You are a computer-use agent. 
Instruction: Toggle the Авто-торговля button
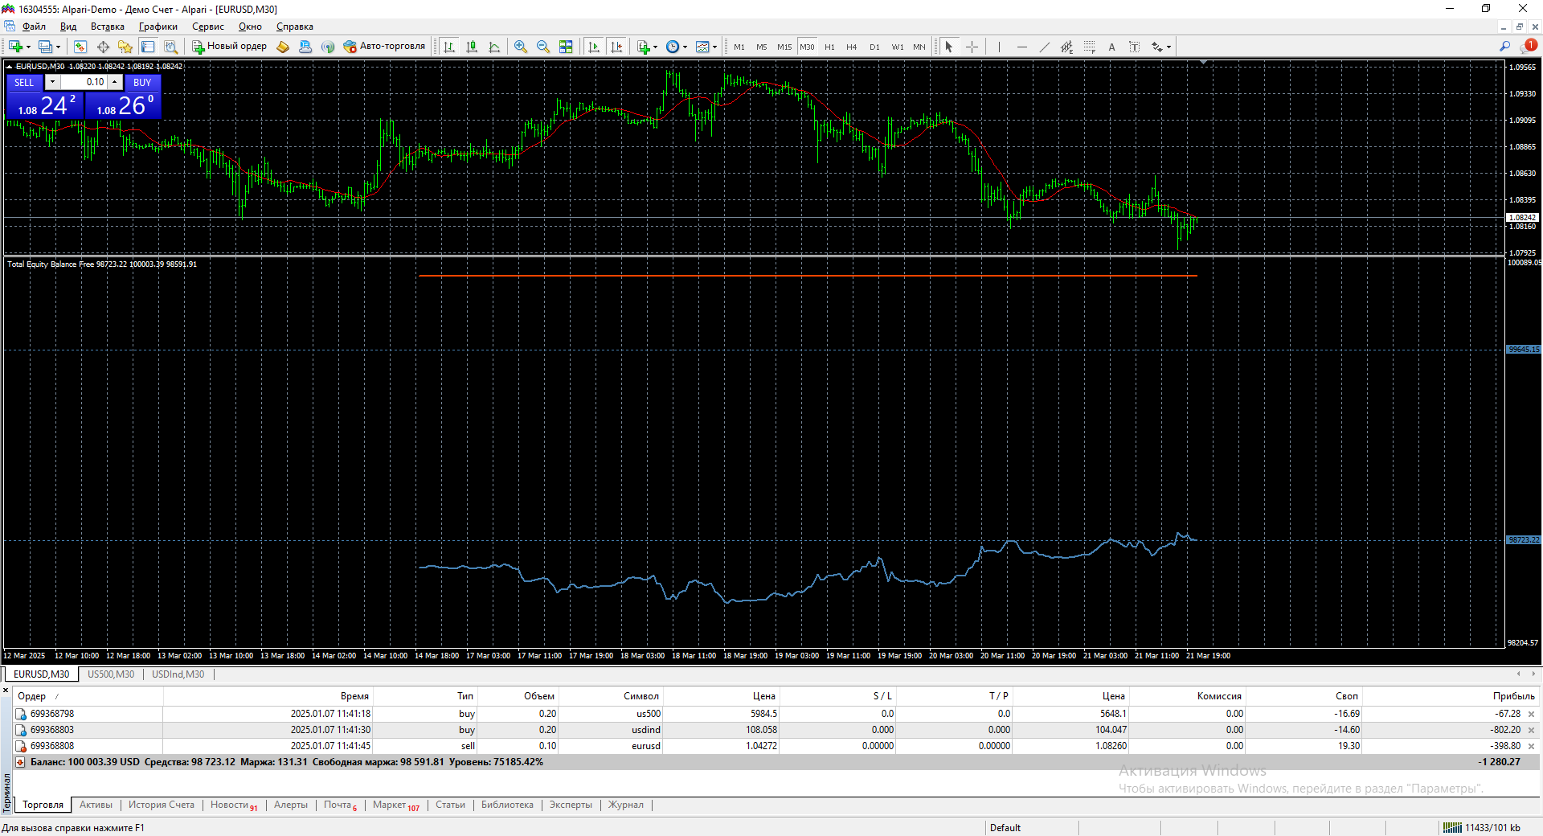384,47
